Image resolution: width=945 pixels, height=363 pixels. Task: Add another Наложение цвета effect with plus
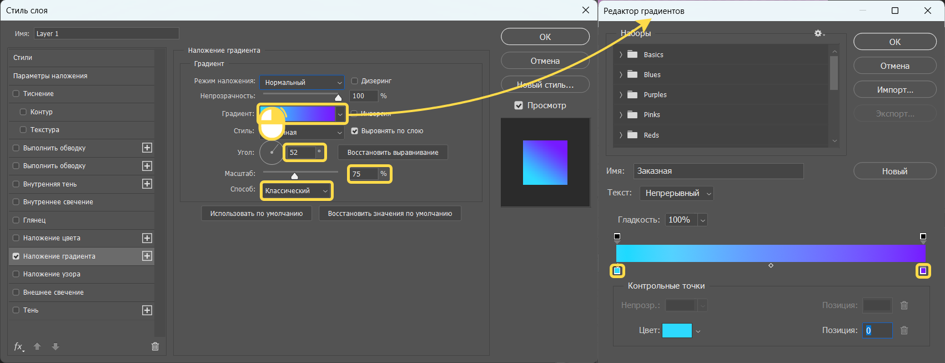pos(147,238)
